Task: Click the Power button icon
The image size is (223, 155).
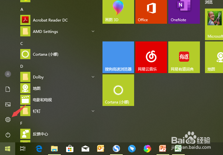Action: click(x=8, y=135)
